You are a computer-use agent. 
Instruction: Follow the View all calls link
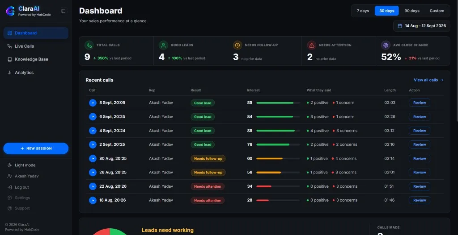coord(428,80)
